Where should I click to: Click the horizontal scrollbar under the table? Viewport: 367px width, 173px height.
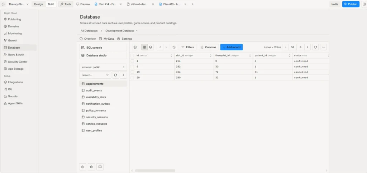click(155, 170)
